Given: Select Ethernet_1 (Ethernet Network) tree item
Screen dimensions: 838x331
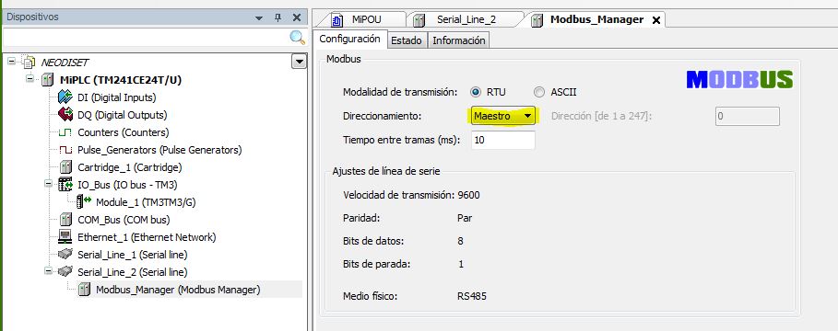Looking at the screenshot, I should pos(147,237).
